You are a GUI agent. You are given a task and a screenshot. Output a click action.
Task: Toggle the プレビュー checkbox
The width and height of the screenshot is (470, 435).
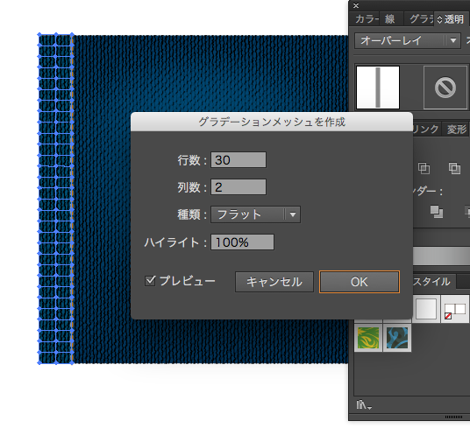pos(150,281)
